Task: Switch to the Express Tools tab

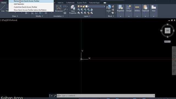Action: (x=82, y=3)
